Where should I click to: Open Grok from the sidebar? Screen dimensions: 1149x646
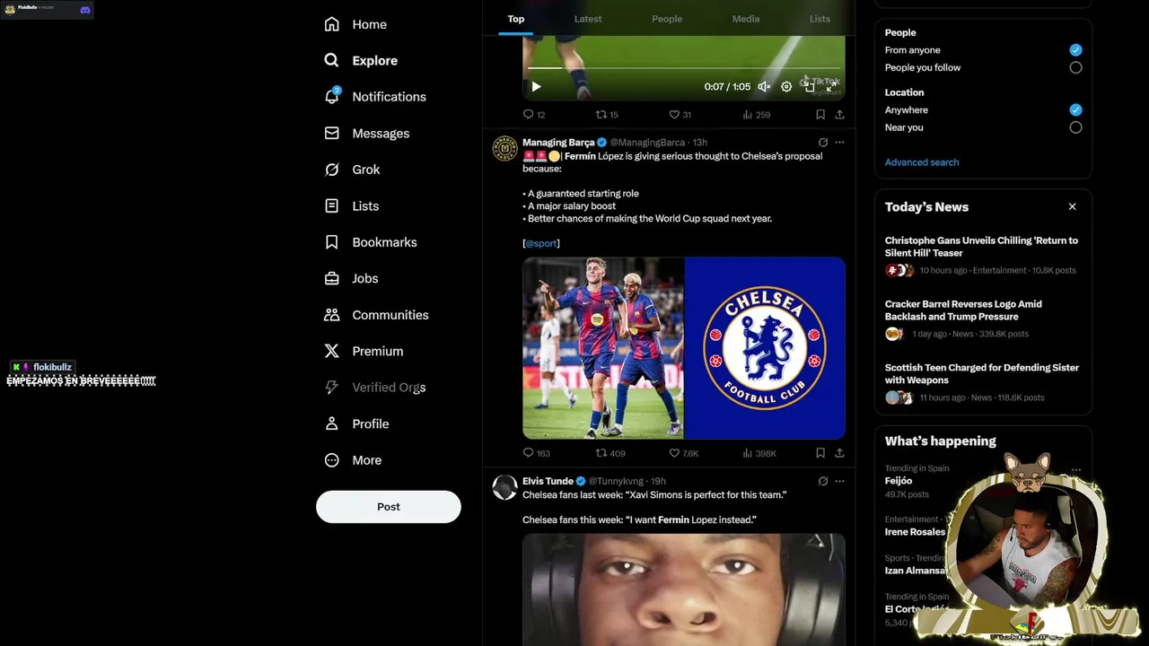click(353, 170)
